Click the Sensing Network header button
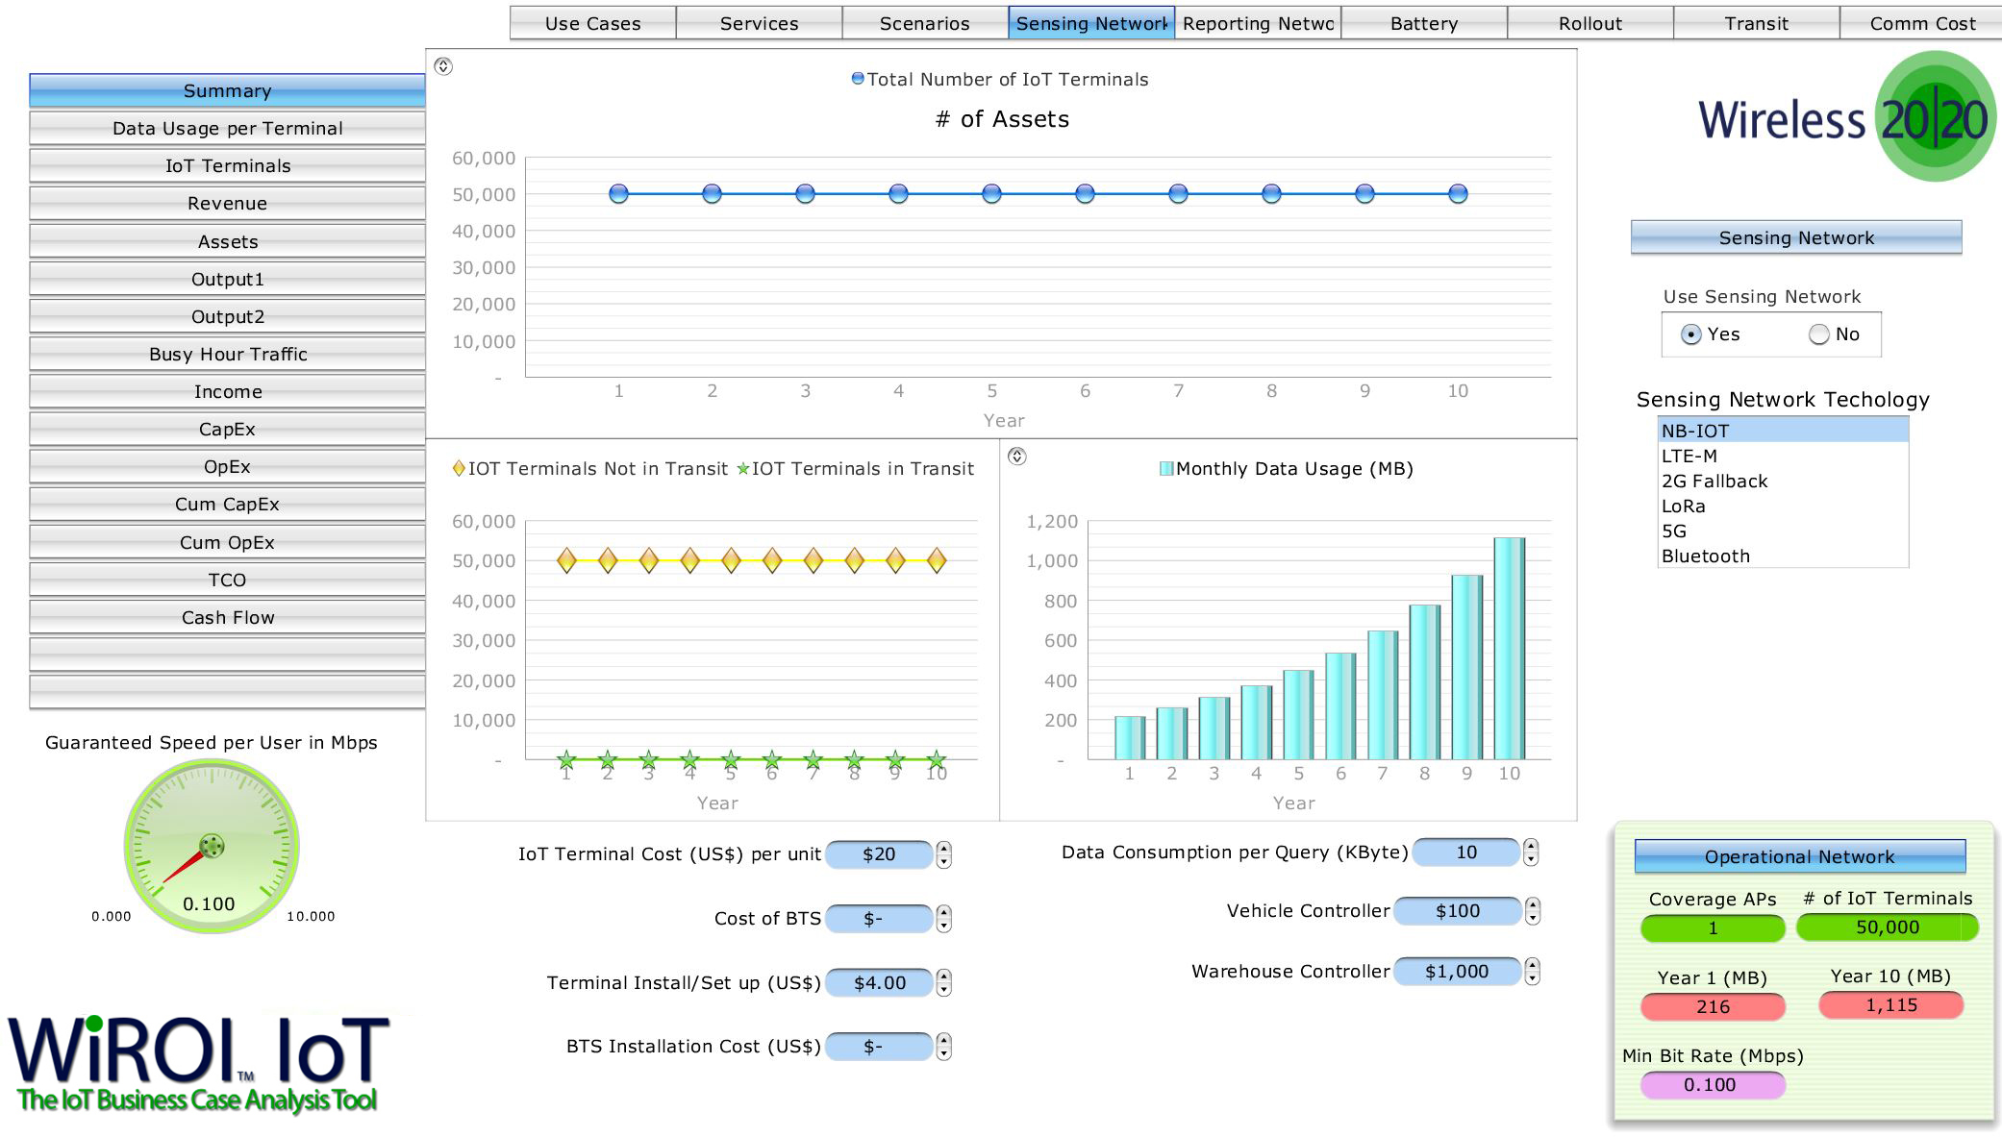Viewport: 2002px width, 1137px height. tap(1796, 237)
